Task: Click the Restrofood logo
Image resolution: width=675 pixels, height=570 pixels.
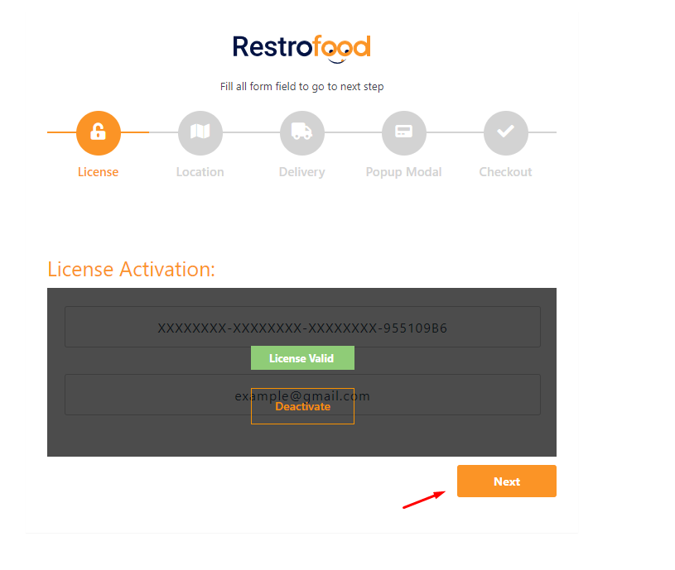Action: [301, 48]
